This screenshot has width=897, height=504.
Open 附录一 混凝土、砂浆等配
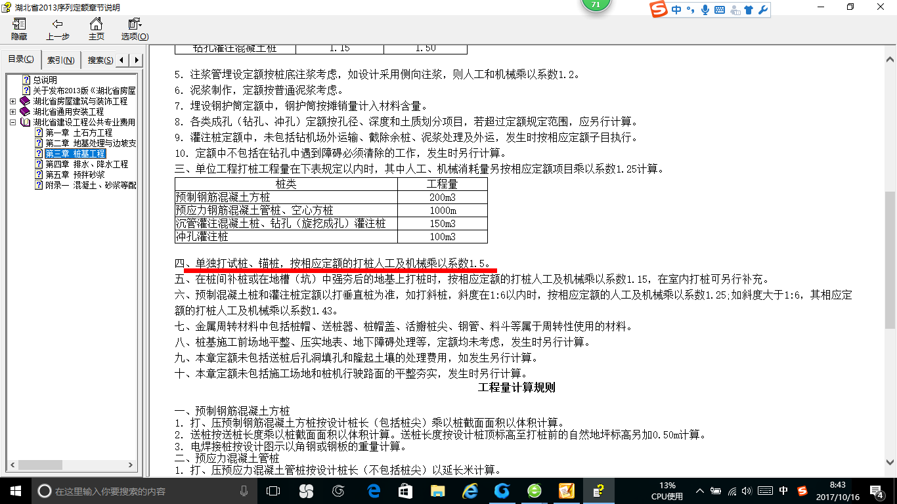click(x=91, y=185)
